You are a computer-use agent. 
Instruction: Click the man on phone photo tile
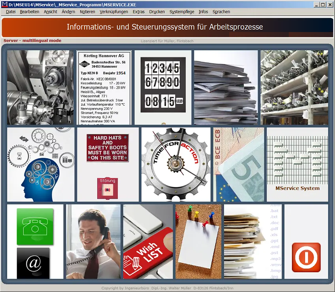pyautogui.click(x=94, y=241)
